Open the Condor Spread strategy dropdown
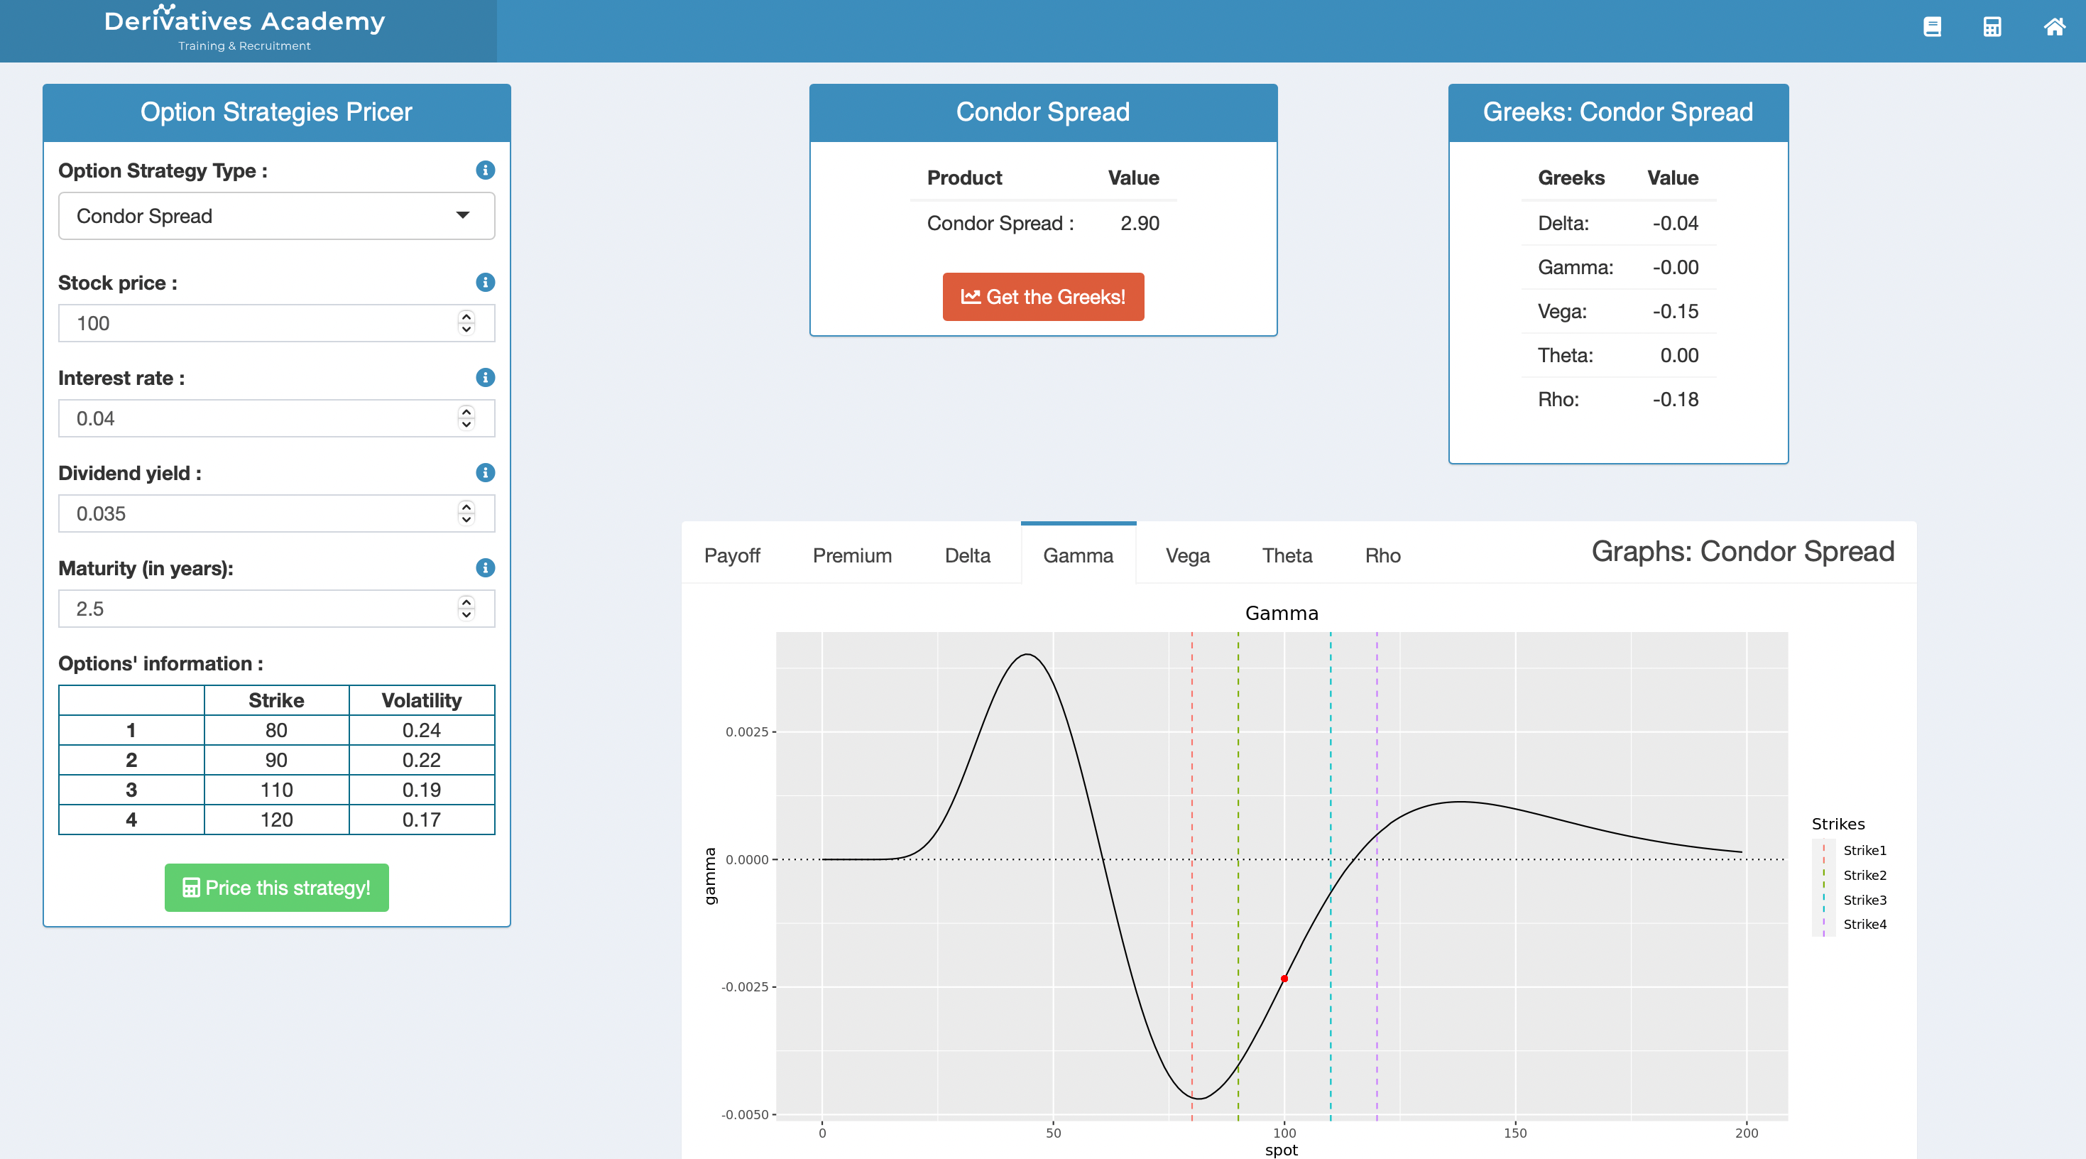Viewport: 2086px width, 1159px height. coord(276,217)
